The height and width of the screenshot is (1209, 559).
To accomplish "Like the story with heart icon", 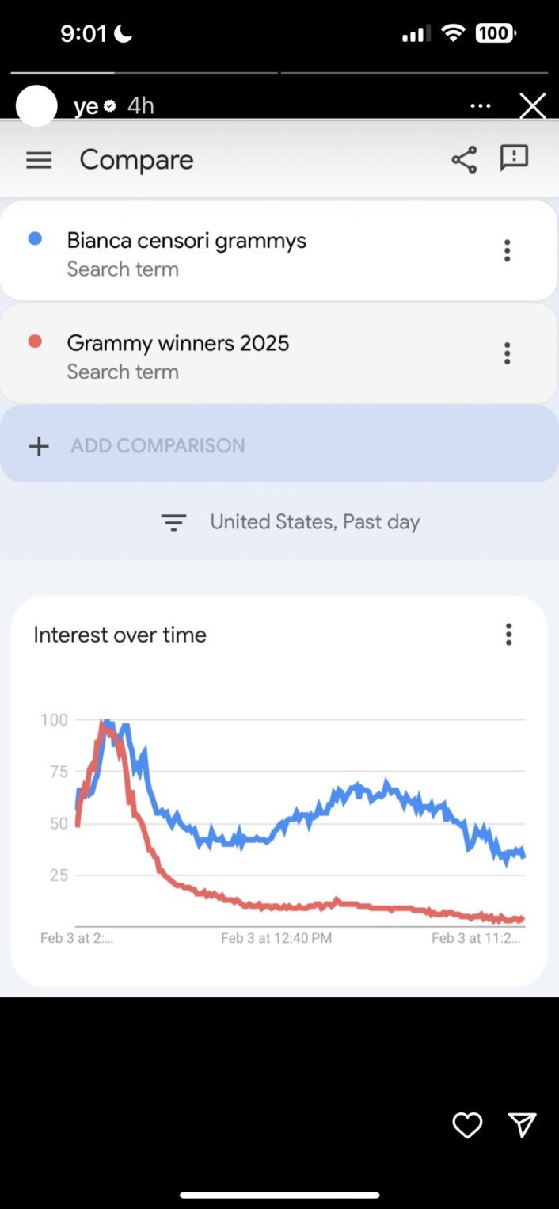I will point(467,1125).
